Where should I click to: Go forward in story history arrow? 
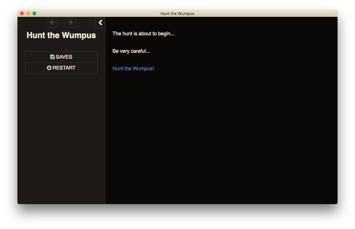click(x=70, y=22)
